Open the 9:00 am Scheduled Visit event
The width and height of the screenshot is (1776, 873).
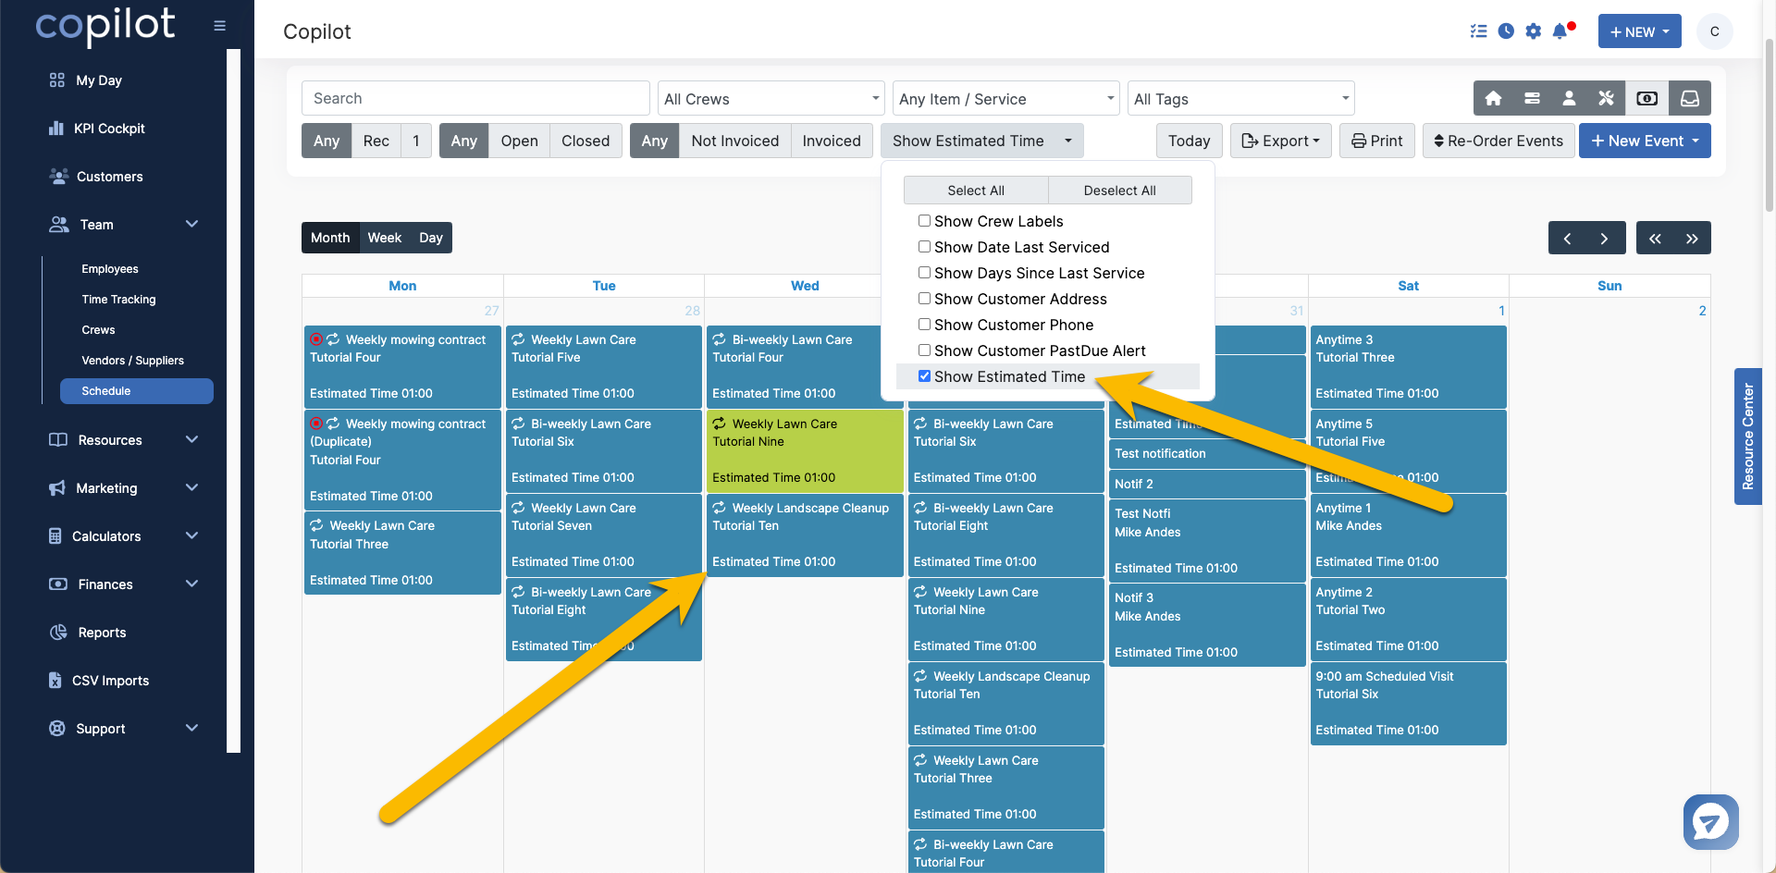click(1408, 703)
